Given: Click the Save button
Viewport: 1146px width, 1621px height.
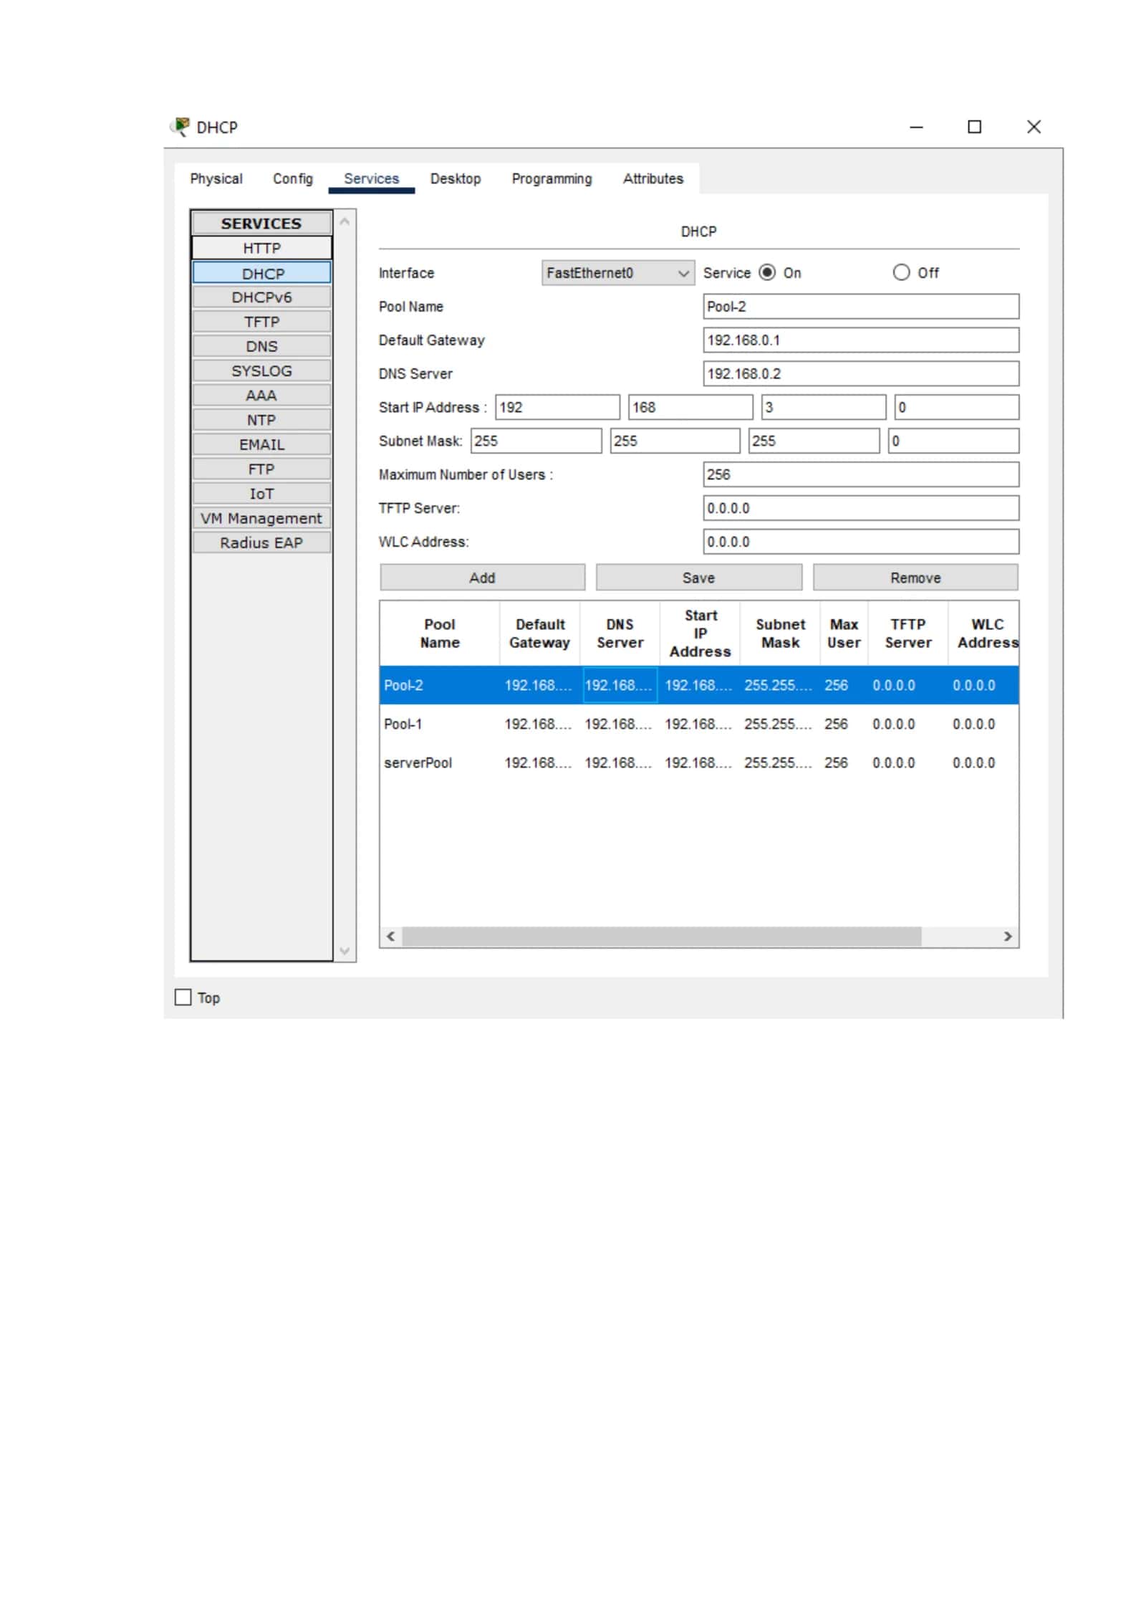Looking at the screenshot, I should tap(698, 577).
